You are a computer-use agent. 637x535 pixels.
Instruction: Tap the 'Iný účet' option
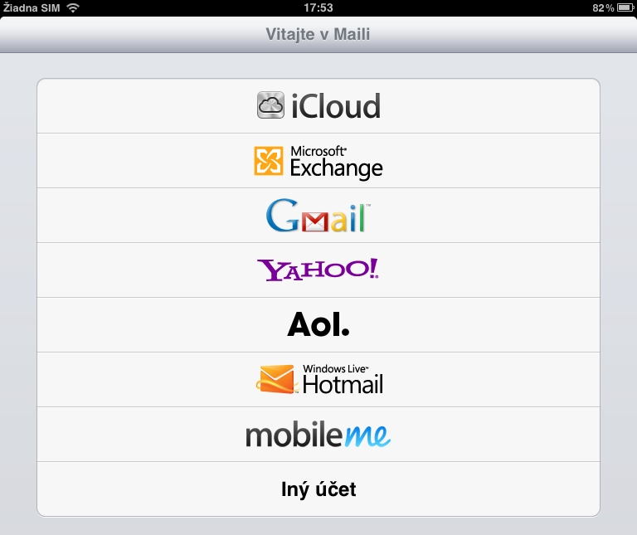[318, 489]
